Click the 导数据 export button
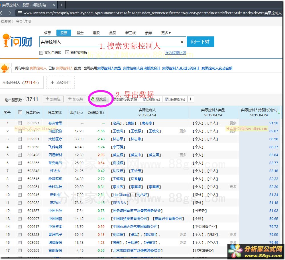The width and height of the screenshot is (285, 260). pos(99,99)
